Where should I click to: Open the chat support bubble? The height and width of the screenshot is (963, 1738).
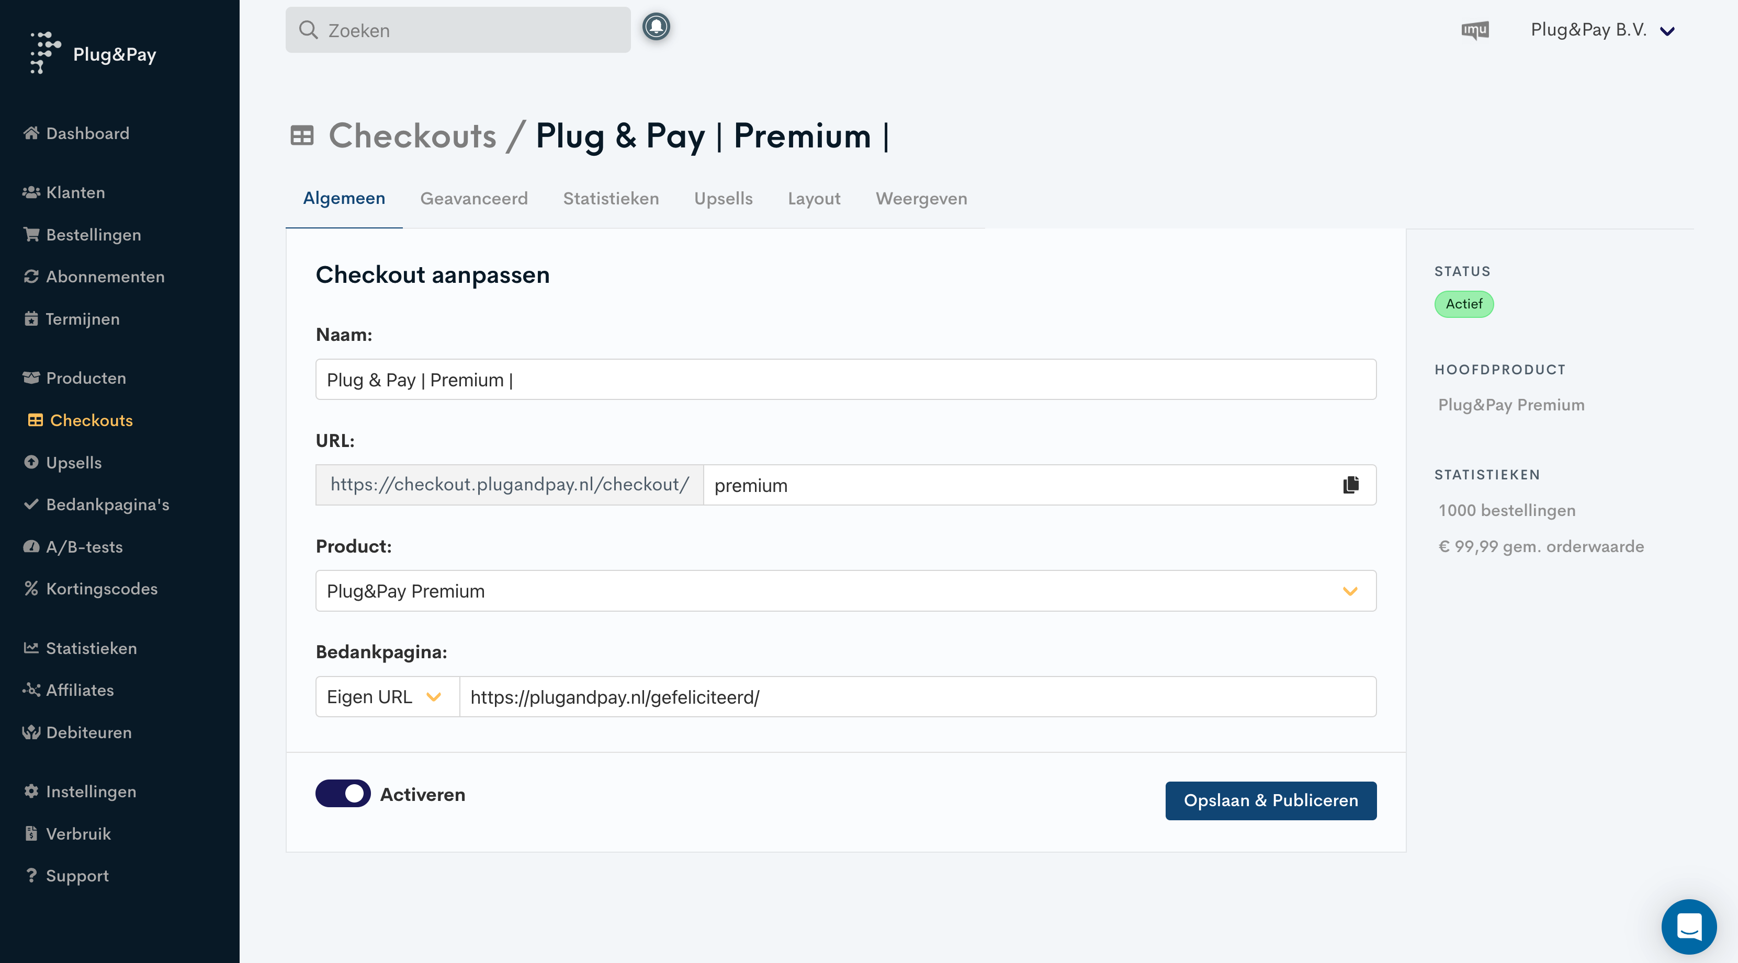[x=1688, y=926]
